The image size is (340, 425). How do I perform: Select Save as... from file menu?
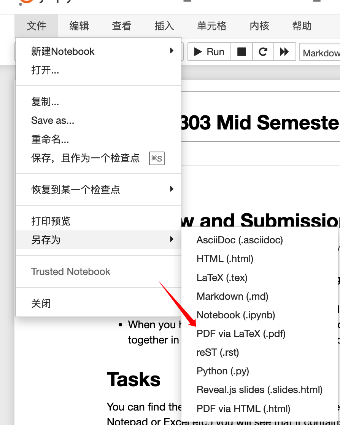[x=52, y=121]
